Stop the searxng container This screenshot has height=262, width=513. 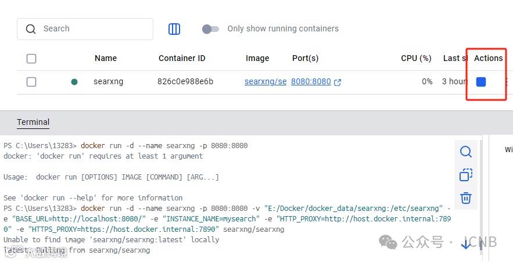pyautogui.click(x=481, y=82)
